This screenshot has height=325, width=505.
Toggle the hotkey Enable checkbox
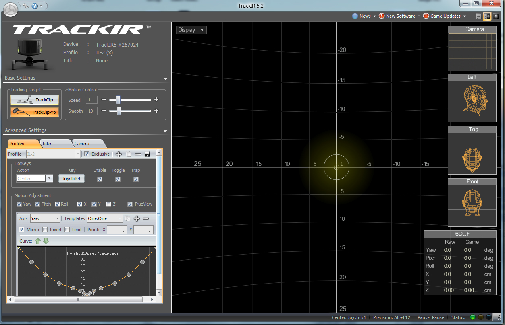click(x=100, y=179)
